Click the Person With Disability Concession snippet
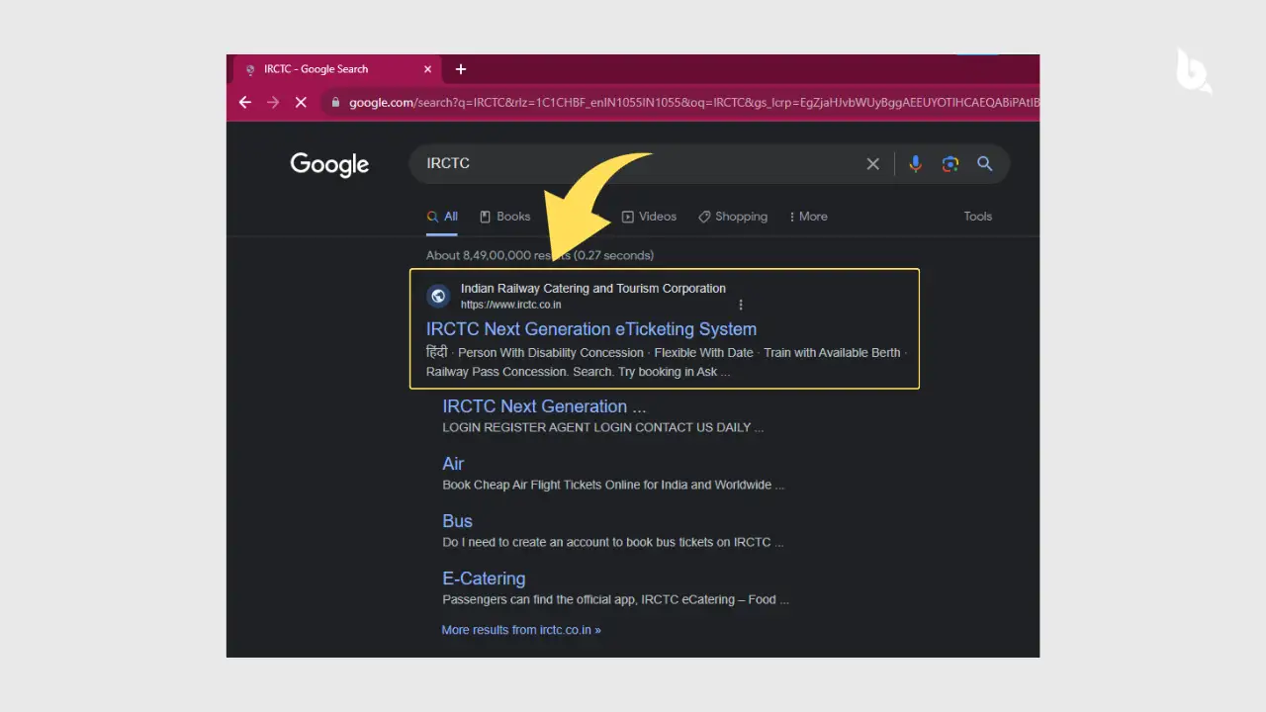Image resolution: width=1266 pixels, height=712 pixels. click(x=551, y=353)
